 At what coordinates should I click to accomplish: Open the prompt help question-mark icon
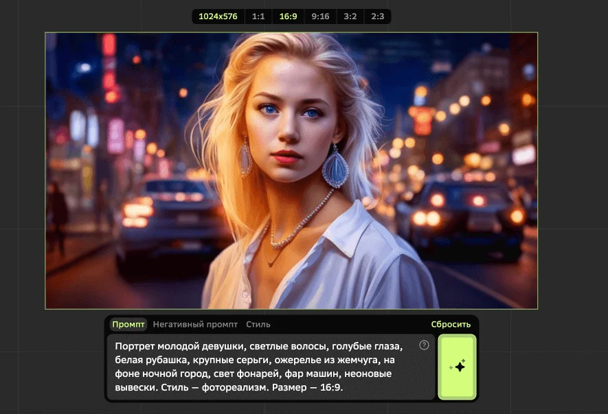424,345
